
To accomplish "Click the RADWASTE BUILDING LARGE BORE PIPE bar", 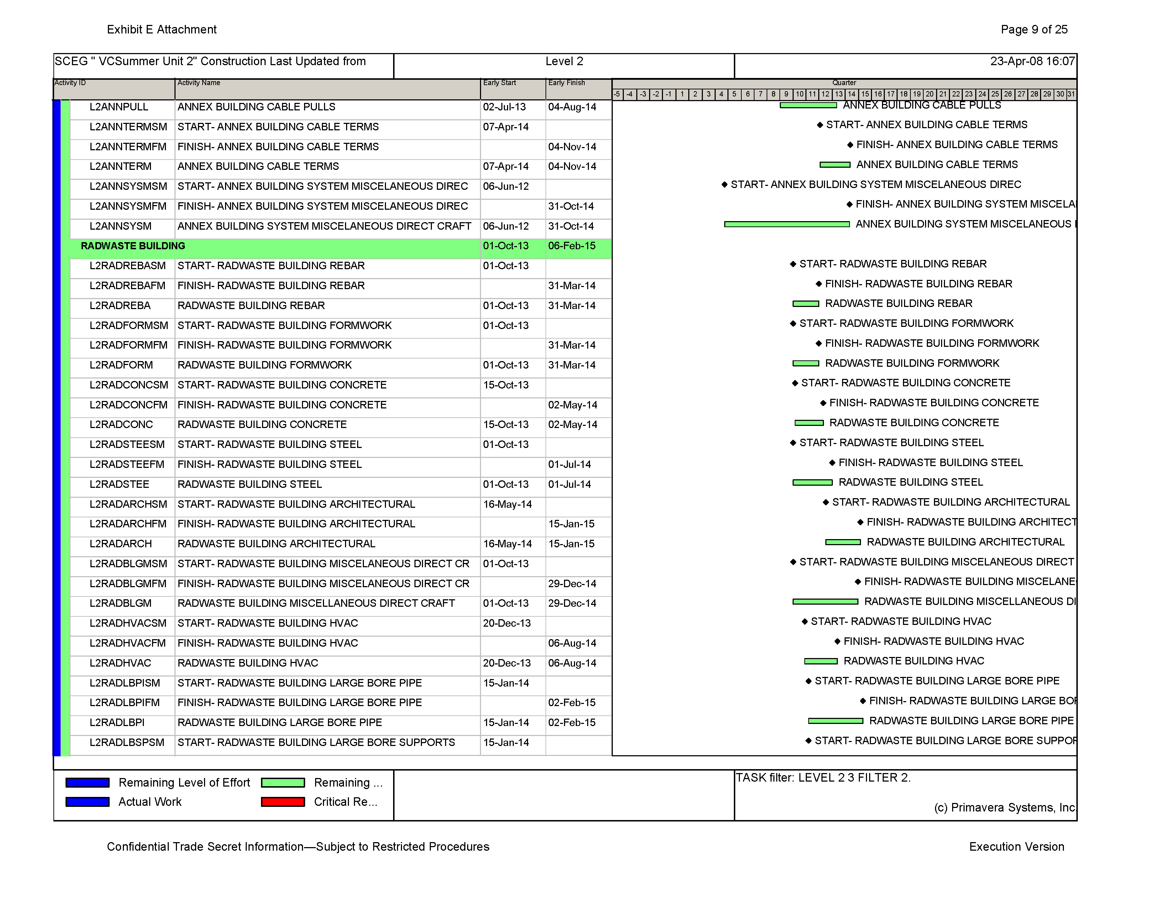I will 836,721.
